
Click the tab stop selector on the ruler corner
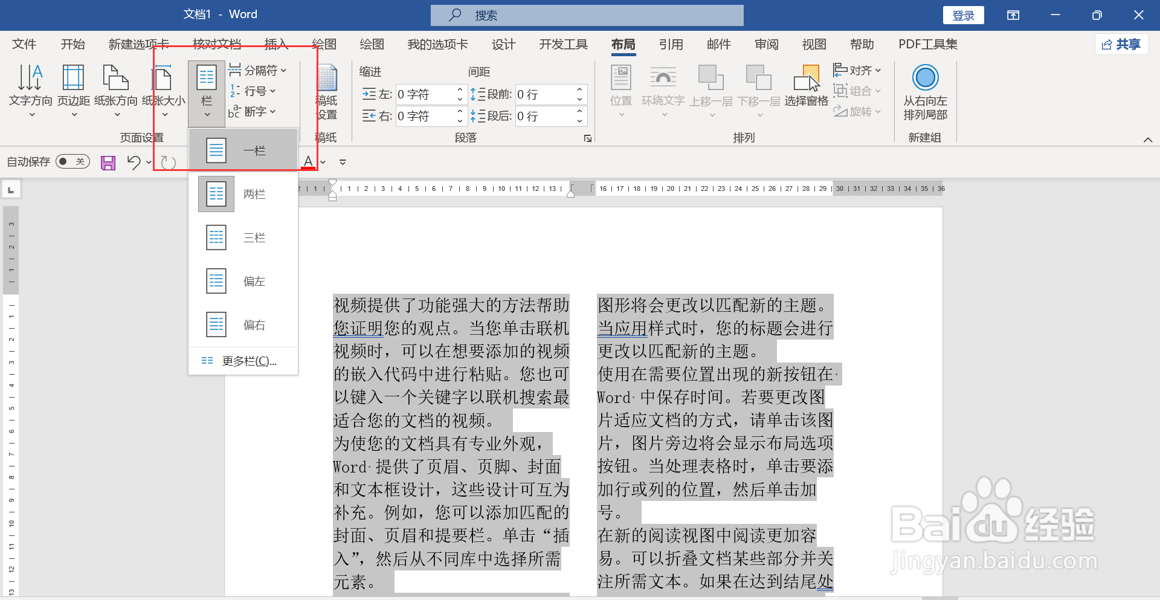11,190
